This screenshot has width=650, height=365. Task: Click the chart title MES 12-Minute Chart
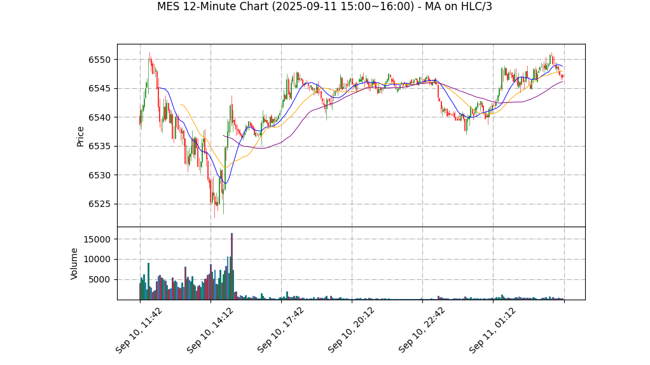[x=324, y=6]
